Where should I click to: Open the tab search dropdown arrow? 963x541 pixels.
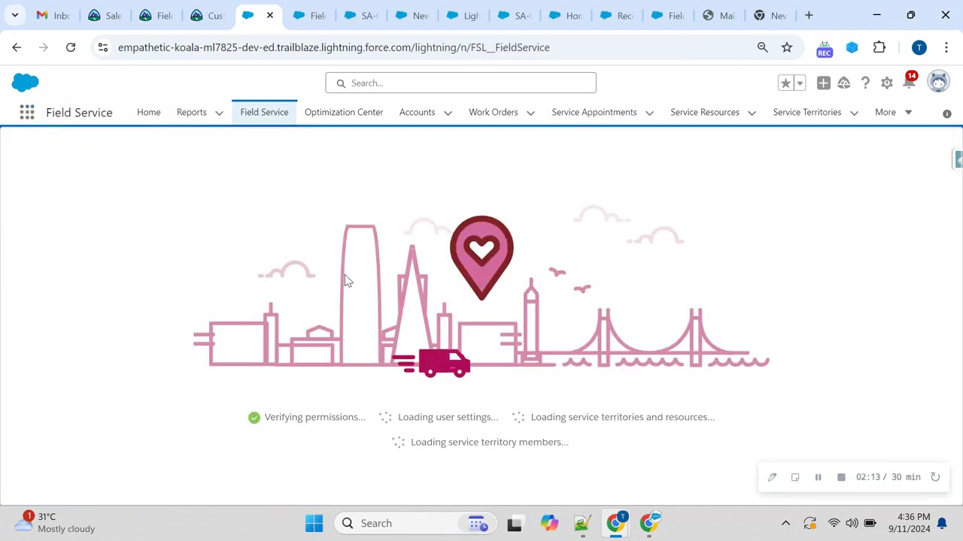point(14,15)
